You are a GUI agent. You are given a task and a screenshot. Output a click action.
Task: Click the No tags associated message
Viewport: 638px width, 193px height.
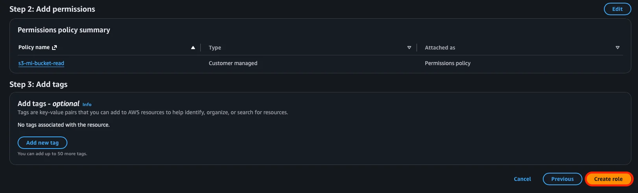(x=63, y=125)
